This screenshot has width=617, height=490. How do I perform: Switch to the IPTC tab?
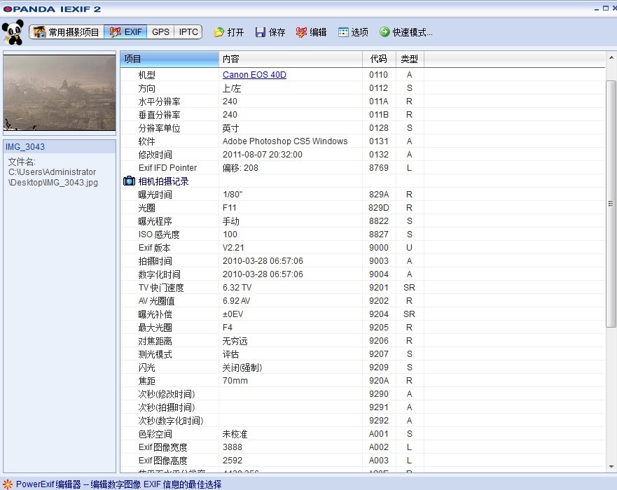click(x=188, y=32)
